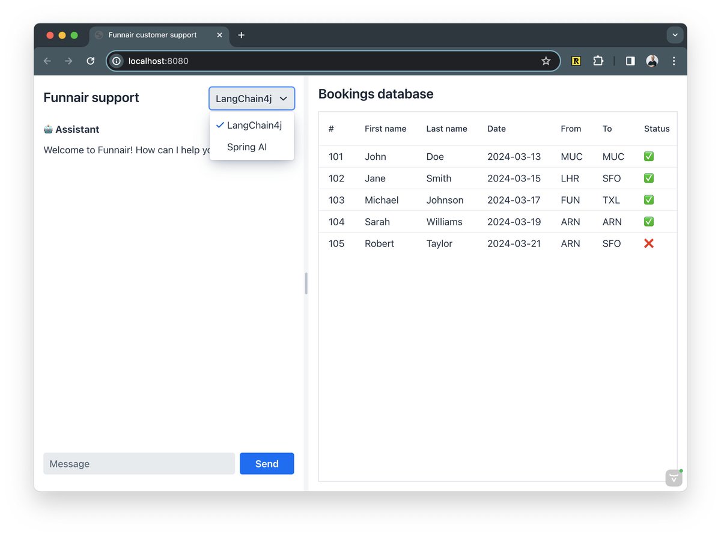
Task: Click date 2024-03-13
Action: tap(514, 156)
